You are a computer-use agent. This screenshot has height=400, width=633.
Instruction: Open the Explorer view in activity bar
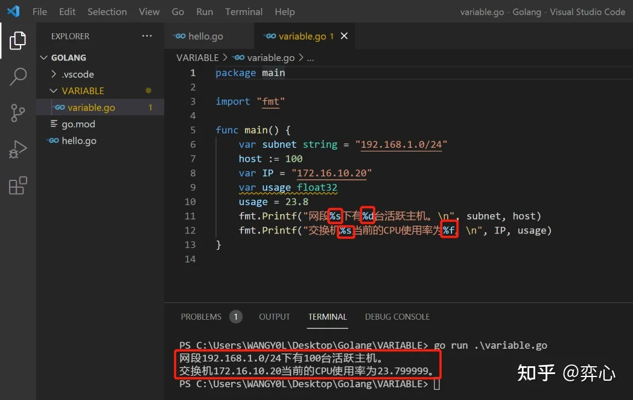point(17,40)
